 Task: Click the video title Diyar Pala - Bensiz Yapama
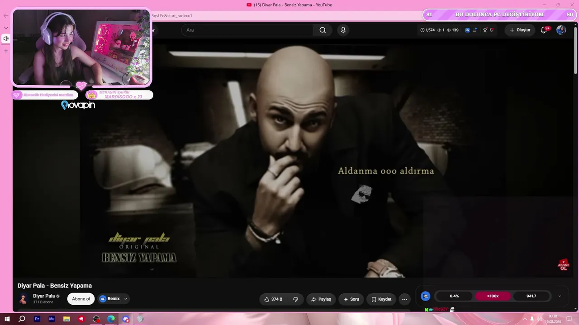[x=55, y=286]
